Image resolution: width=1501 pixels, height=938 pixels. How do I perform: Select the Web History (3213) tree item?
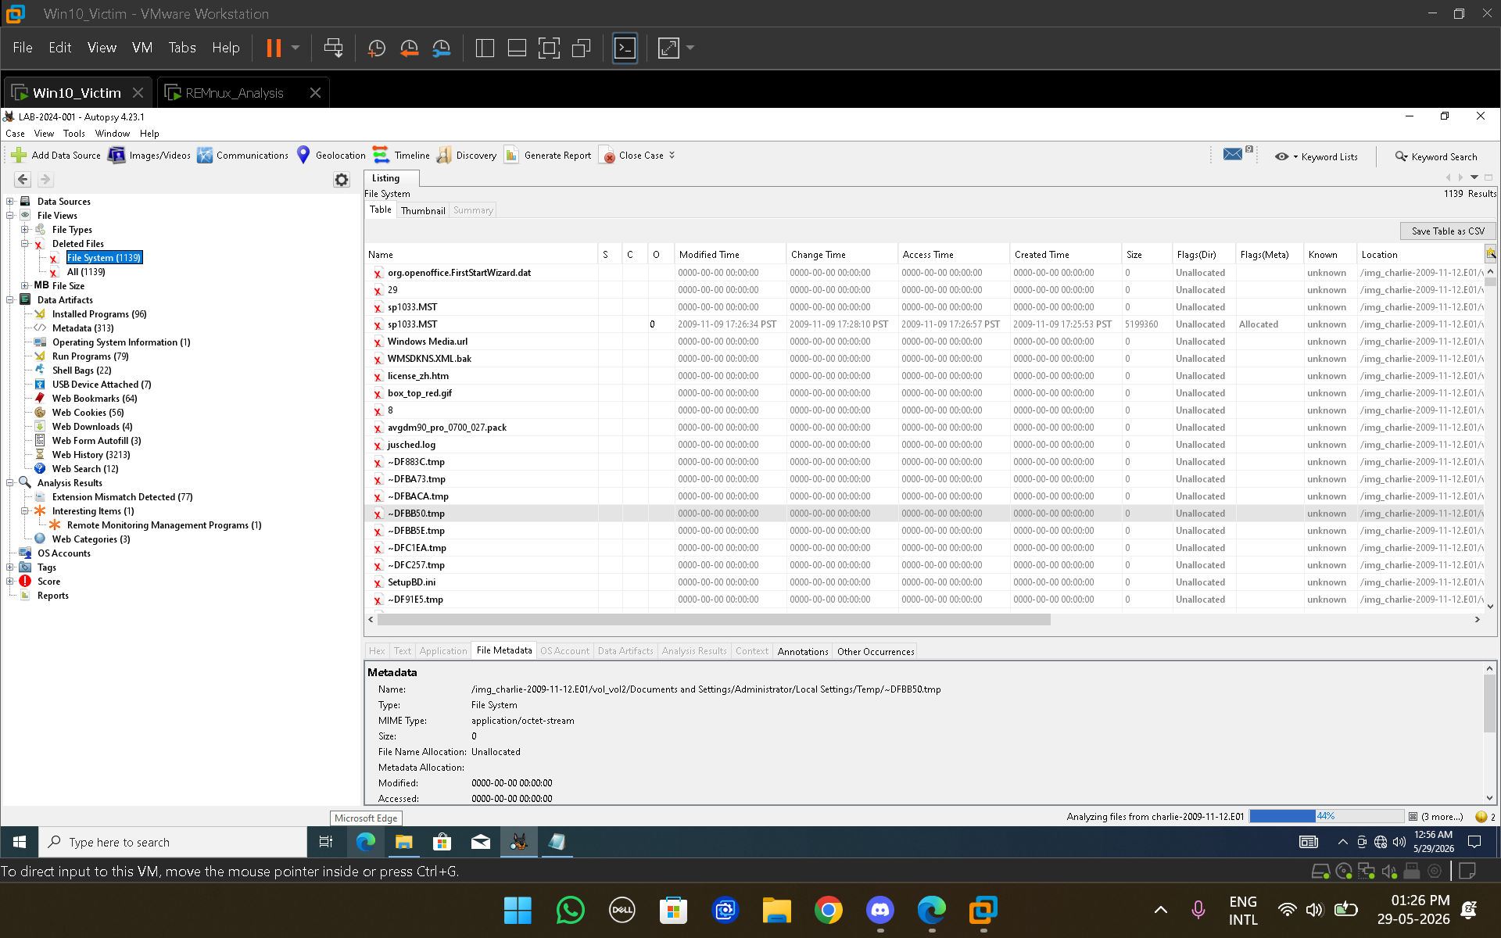click(x=91, y=455)
